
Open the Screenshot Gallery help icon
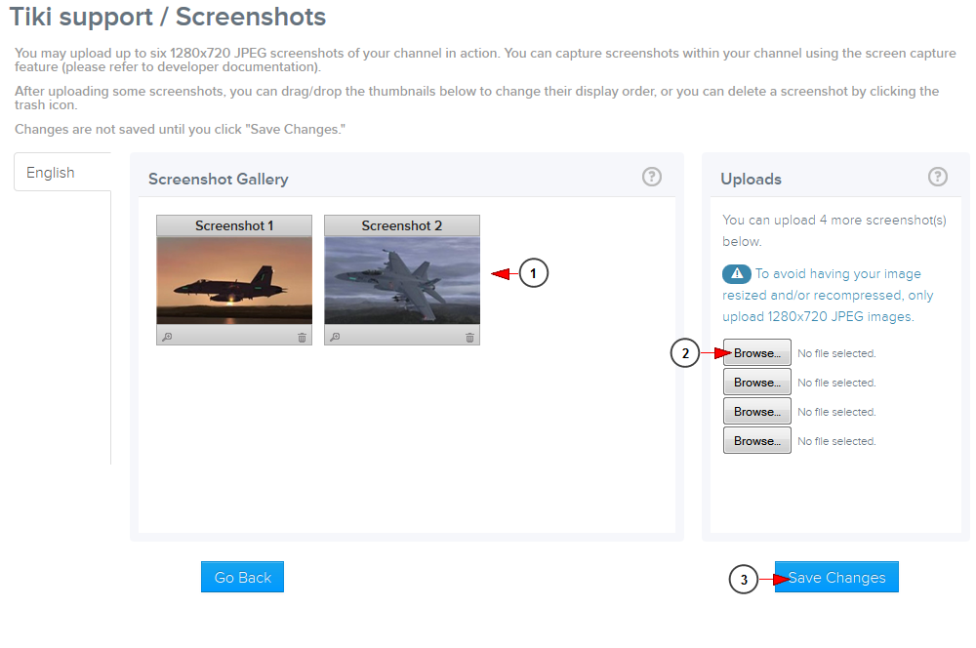pyautogui.click(x=651, y=177)
